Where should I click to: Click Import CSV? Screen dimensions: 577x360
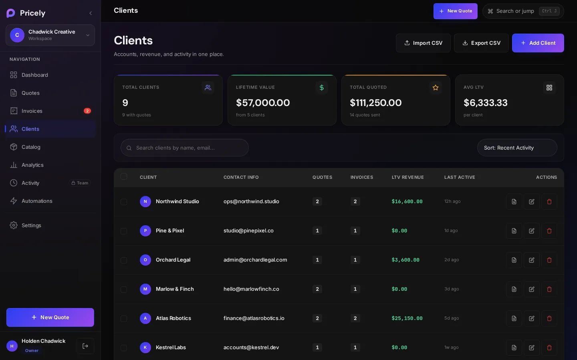[423, 43]
